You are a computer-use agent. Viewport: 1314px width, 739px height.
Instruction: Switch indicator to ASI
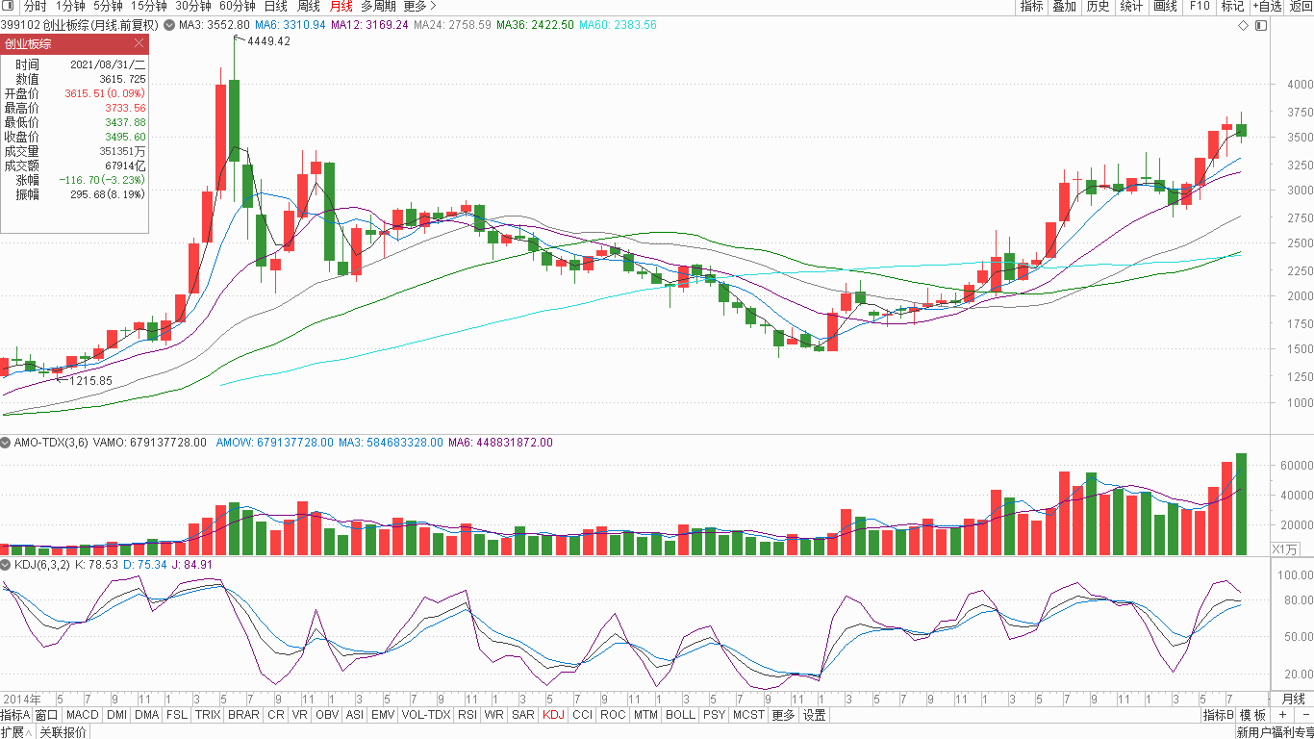click(355, 715)
